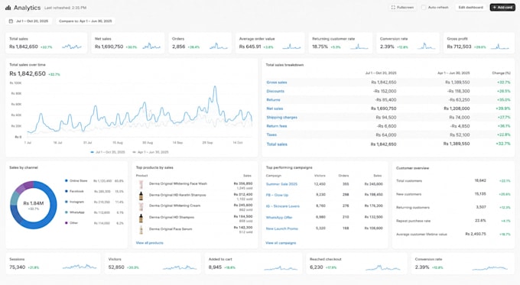Click the Edit dashboard button
Viewport: 520px width, 285px height.
coord(470,8)
